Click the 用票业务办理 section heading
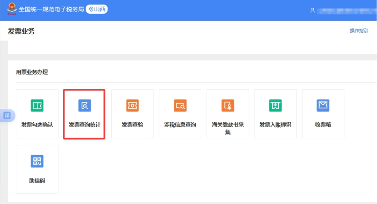This screenshot has width=377, height=204. (x=32, y=72)
